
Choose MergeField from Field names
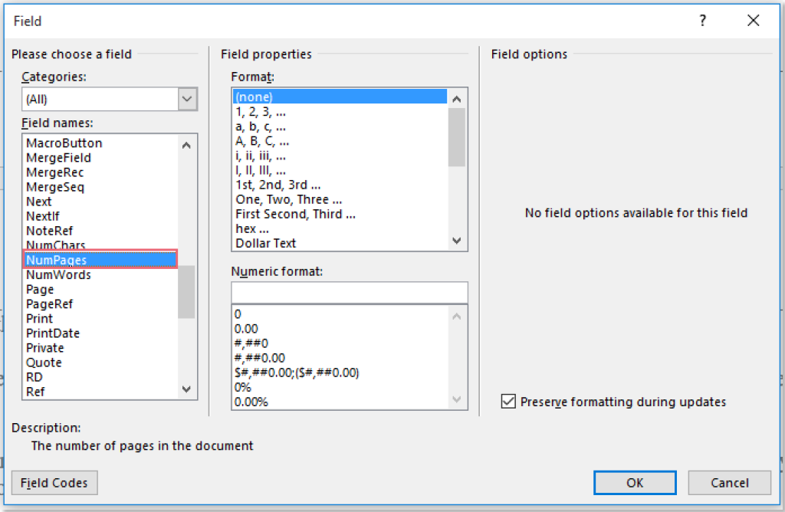pos(61,157)
